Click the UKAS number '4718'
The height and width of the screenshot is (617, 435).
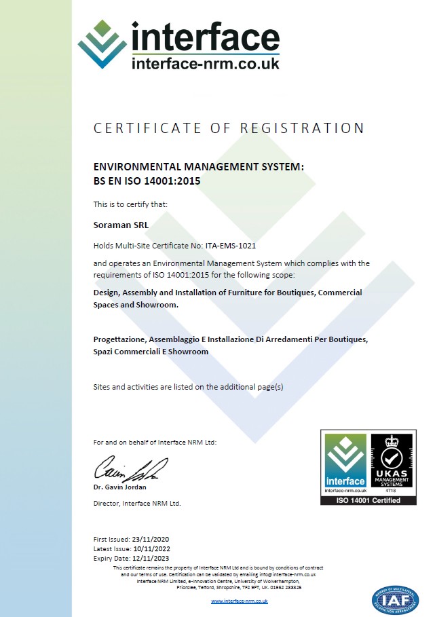click(391, 491)
